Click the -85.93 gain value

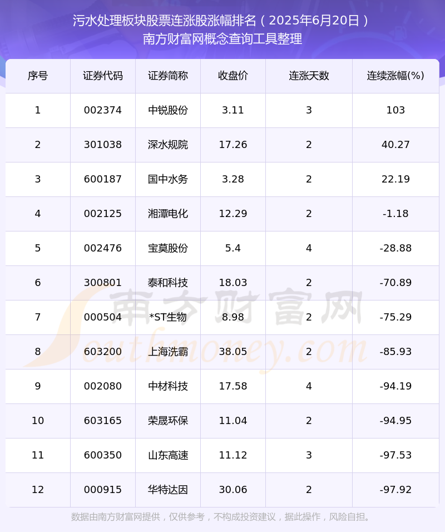(395, 352)
